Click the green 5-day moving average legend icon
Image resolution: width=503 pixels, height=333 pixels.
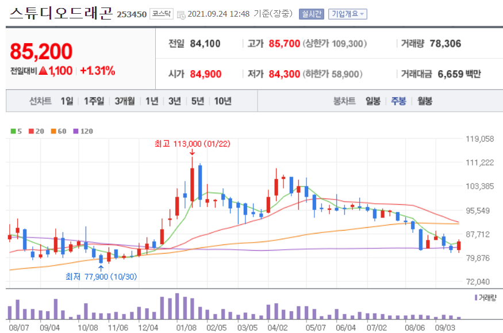(x=13, y=130)
